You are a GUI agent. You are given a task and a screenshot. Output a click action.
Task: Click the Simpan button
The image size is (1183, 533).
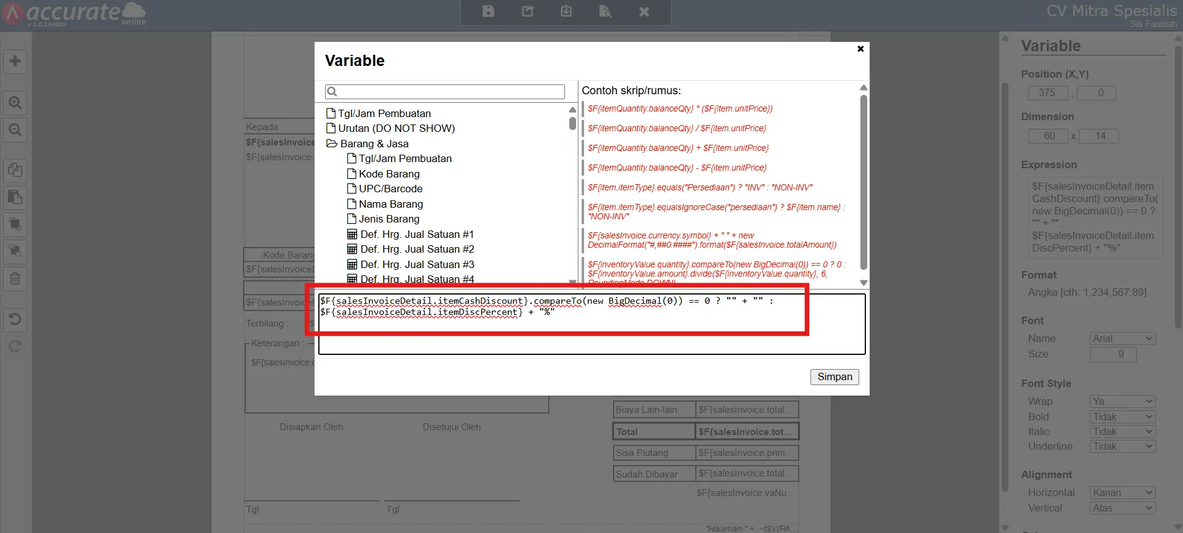click(x=835, y=376)
